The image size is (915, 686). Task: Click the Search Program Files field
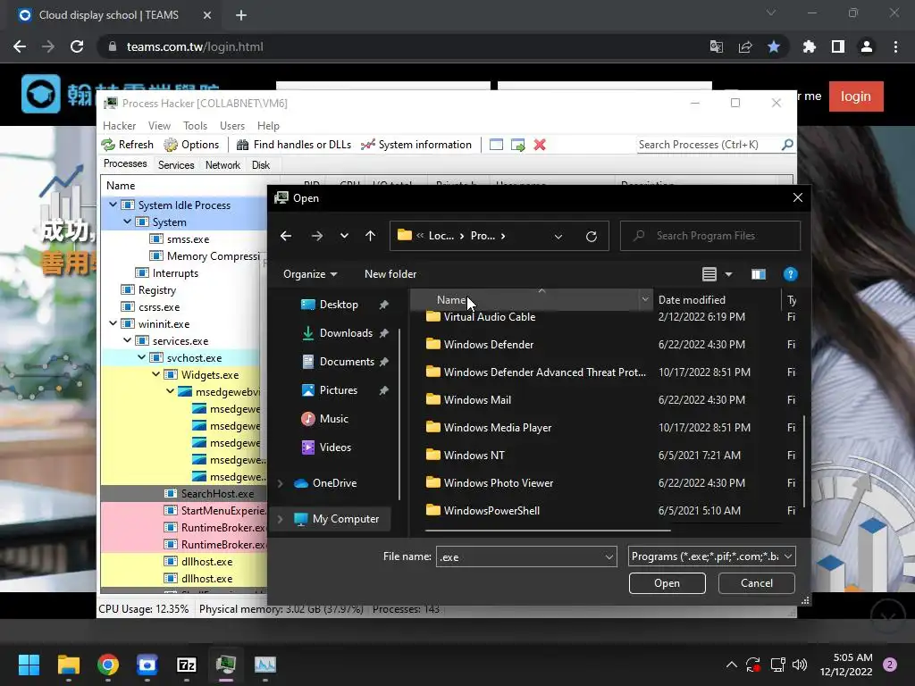(710, 236)
